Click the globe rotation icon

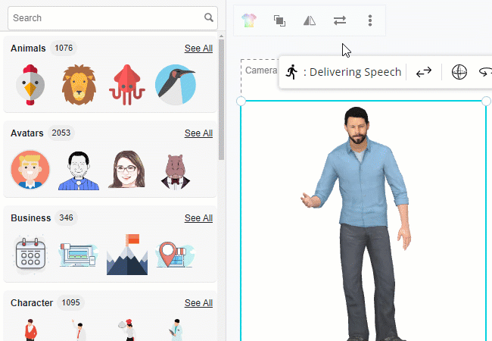459,72
